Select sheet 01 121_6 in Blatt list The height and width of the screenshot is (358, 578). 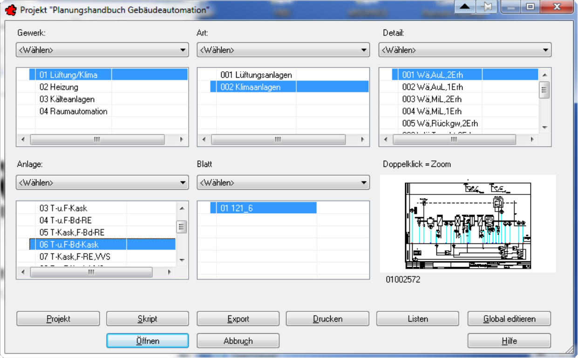click(263, 208)
